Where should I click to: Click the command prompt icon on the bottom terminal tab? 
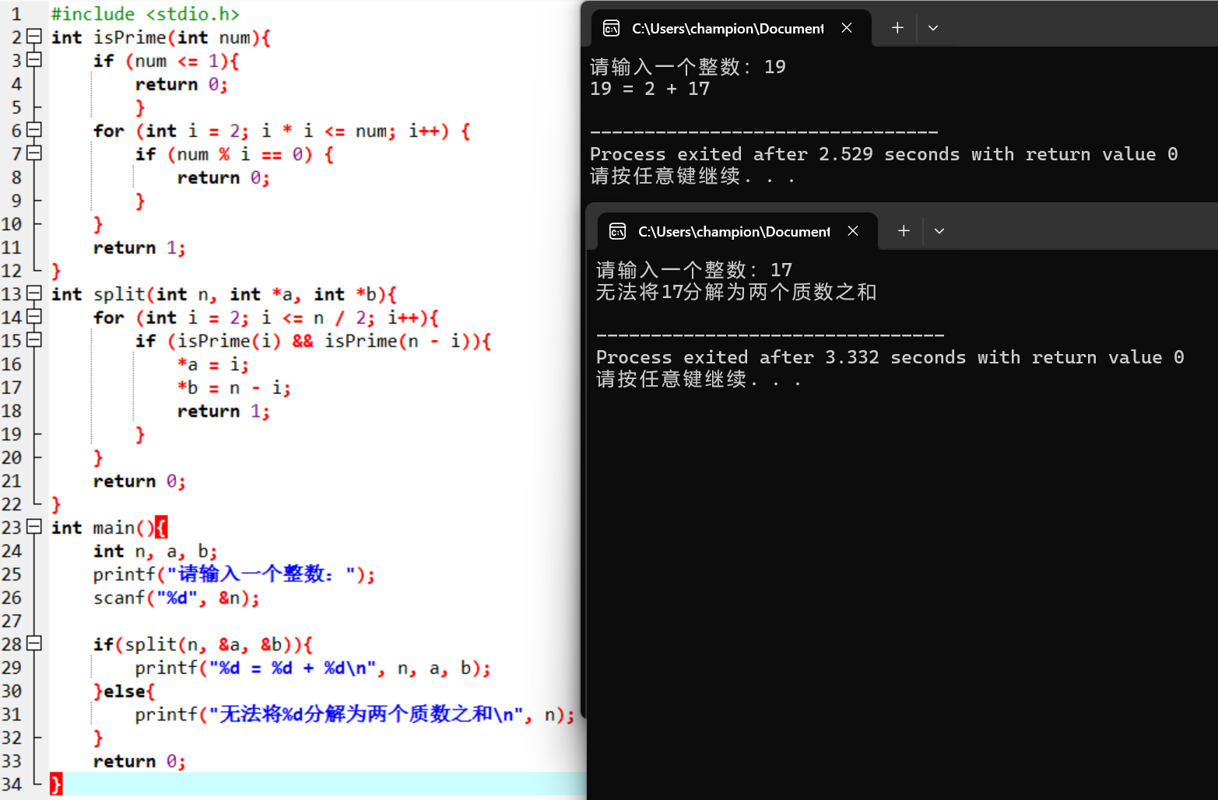click(617, 231)
